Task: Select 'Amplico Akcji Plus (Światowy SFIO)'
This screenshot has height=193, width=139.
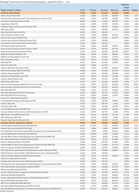Action: coord(14,68)
